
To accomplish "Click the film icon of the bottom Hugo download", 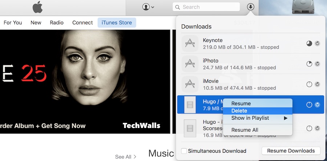I will pos(190,128).
